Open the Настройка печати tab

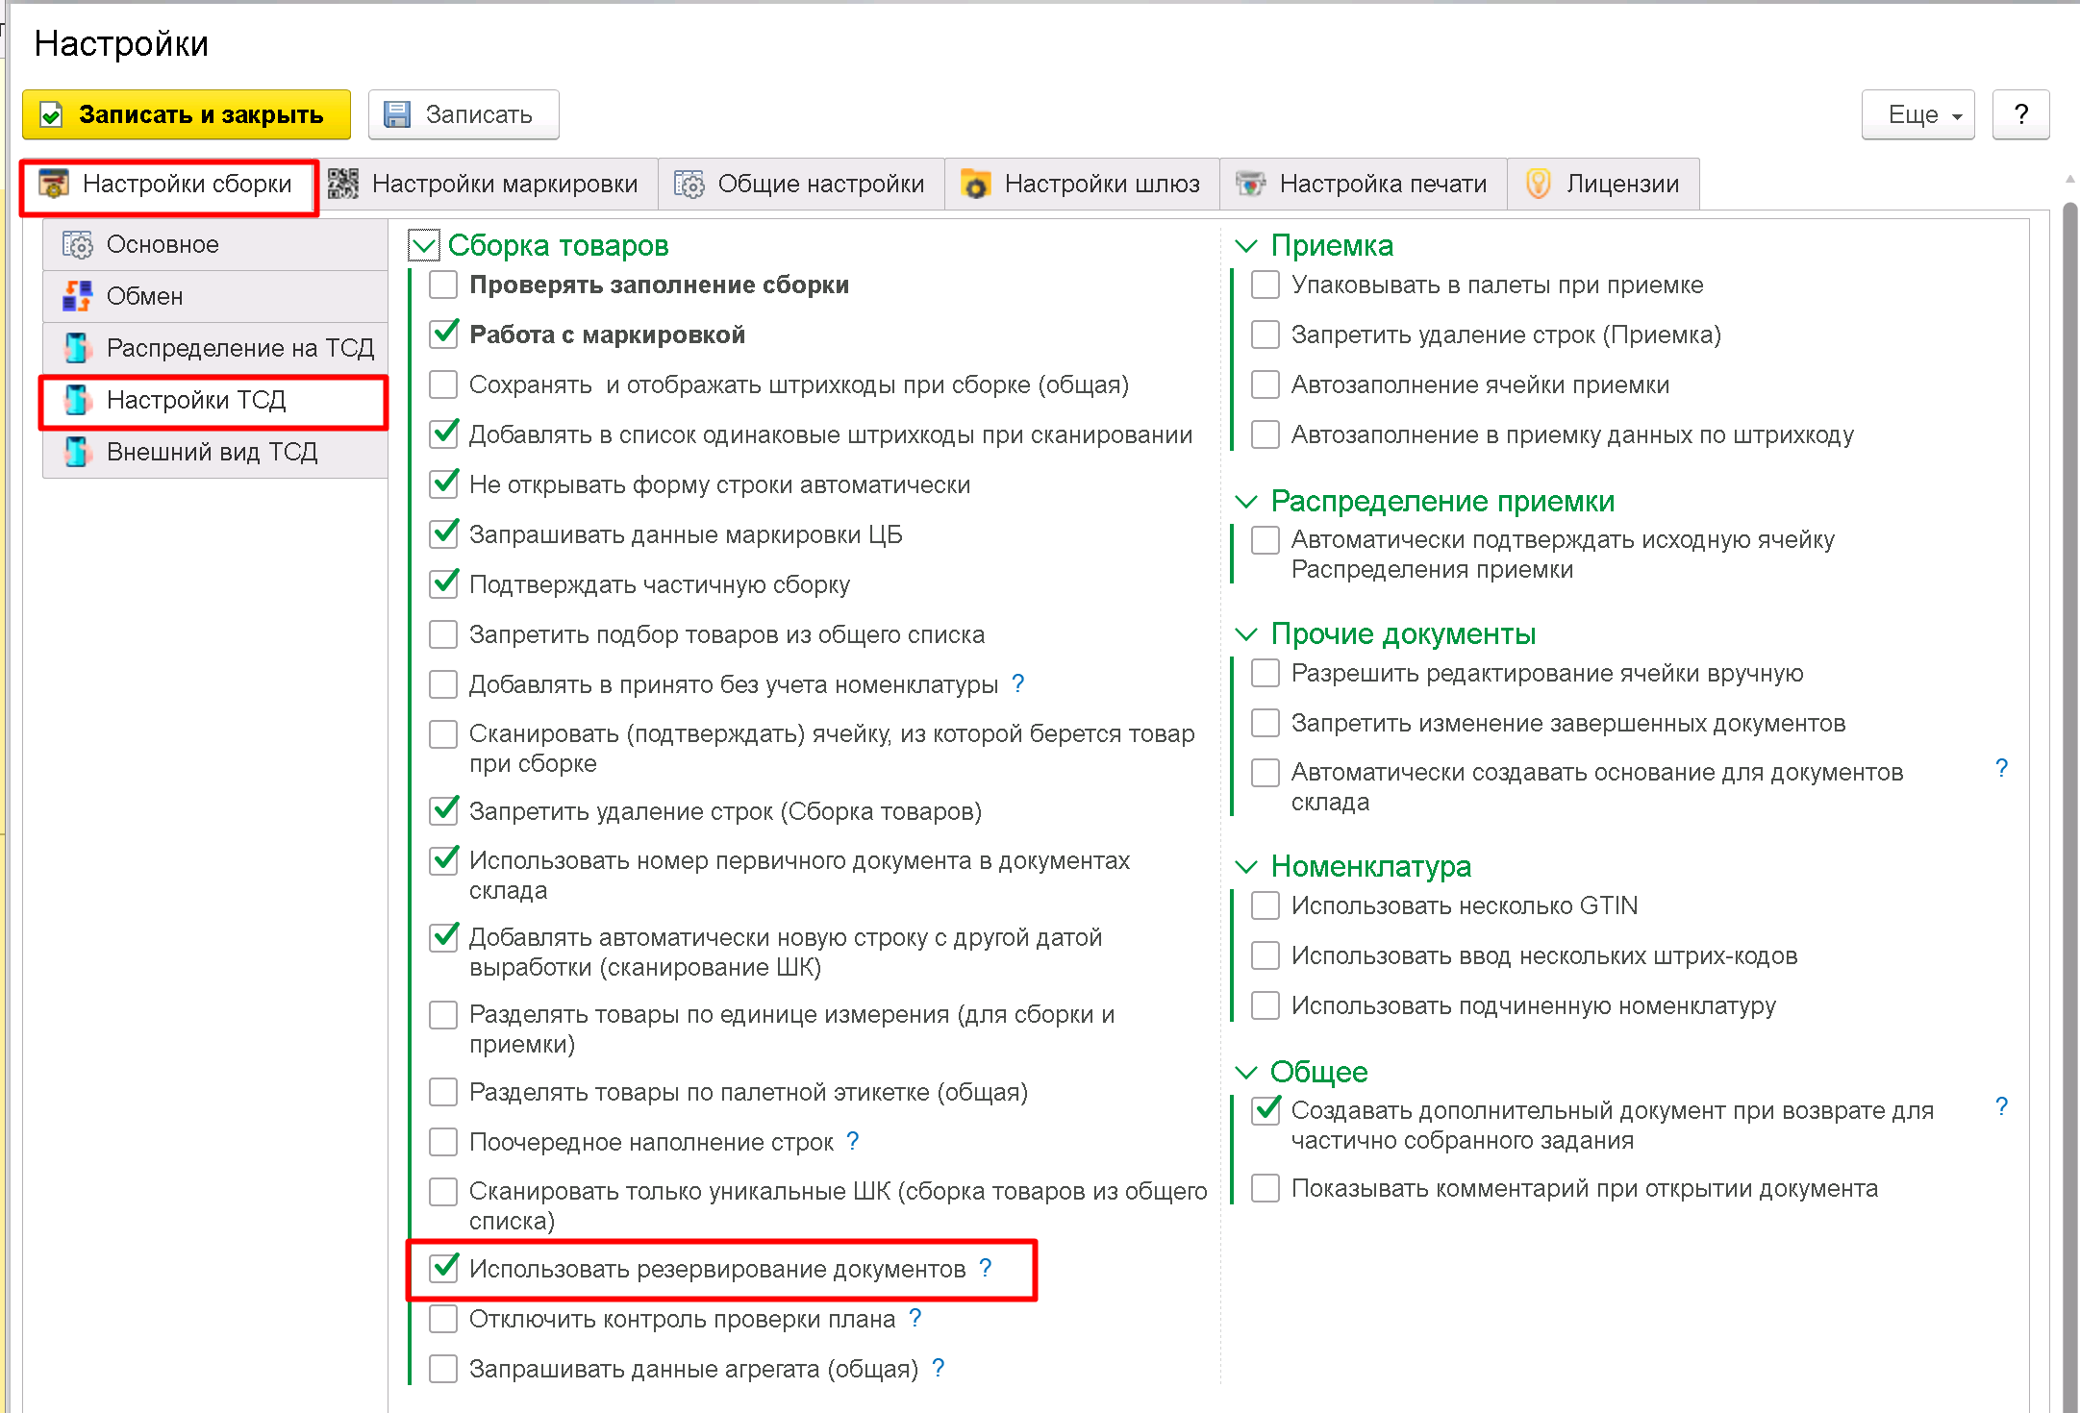tap(1364, 184)
